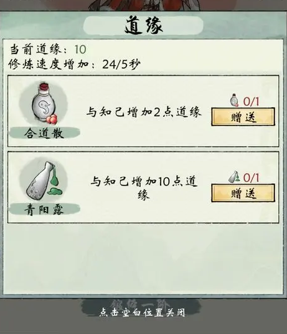Click the 0/1 count for 青阳露
Screen dimensions: 287x334
[x=251, y=178]
